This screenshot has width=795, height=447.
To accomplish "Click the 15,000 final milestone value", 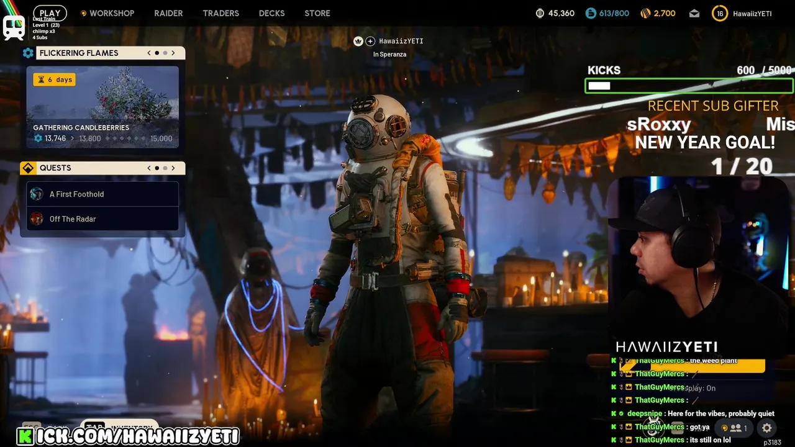I will tap(161, 138).
